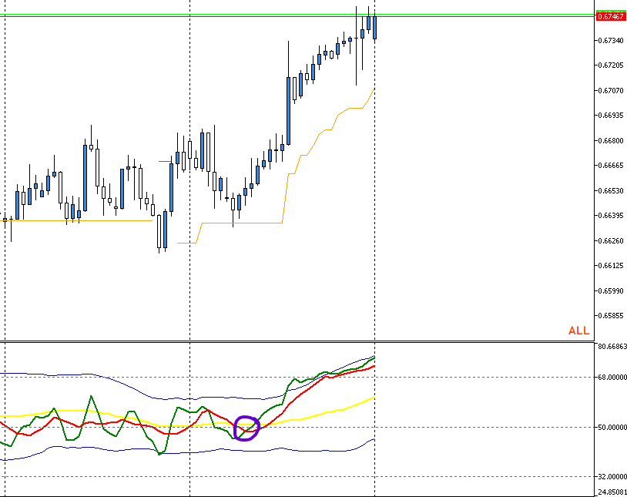Click the 0.66260 price axis label
This screenshot has height=497, width=627.
click(x=611, y=241)
